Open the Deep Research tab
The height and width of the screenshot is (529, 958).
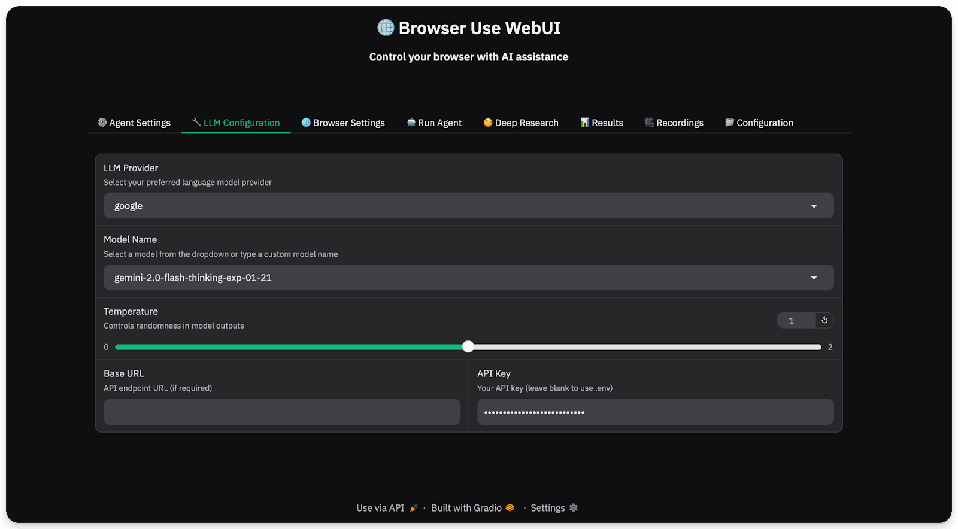521,123
